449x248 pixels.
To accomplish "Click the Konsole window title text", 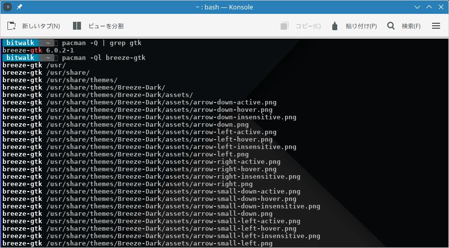I will point(224,7).
